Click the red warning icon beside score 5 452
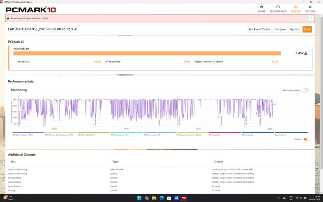The width and height of the screenshot is (323, 202). (x=306, y=53)
